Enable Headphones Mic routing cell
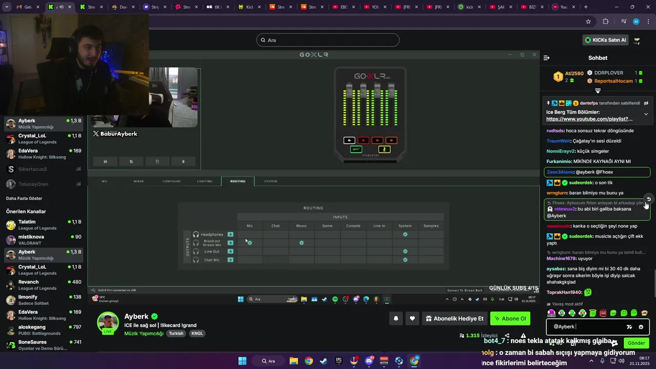The width and height of the screenshot is (656, 369). click(x=250, y=234)
